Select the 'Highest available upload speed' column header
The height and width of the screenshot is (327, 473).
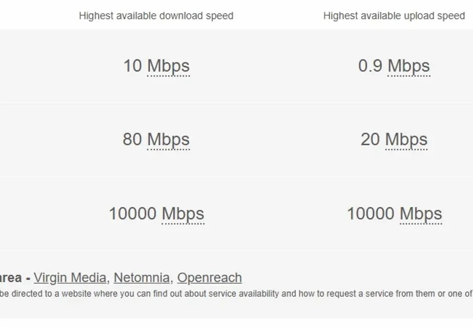point(394,16)
